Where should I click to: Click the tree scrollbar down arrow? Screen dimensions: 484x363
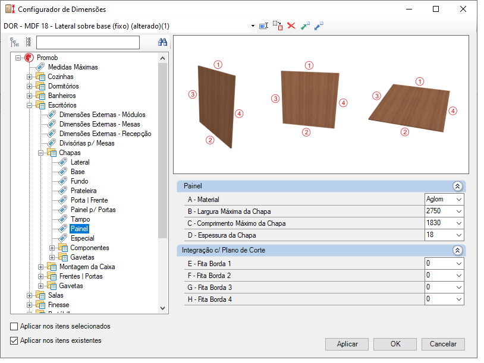tap(163, 308)
